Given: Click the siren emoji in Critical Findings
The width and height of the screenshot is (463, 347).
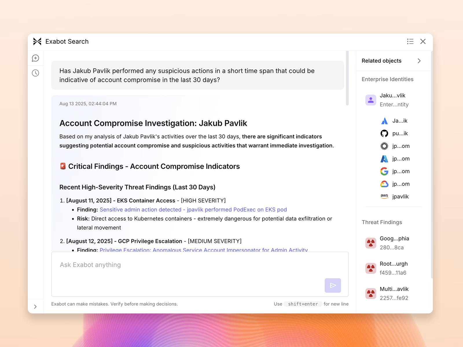Looking at the screenshot, I should point(63,166).
